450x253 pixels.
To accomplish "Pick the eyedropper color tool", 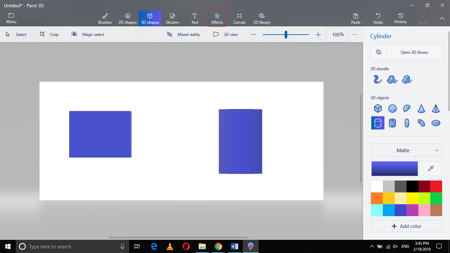I will click(x=430, y=168).
